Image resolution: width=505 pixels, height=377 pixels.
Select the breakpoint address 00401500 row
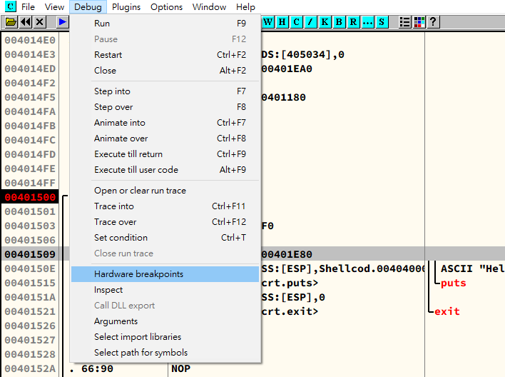pyautogui.click(x=30, y=197)
